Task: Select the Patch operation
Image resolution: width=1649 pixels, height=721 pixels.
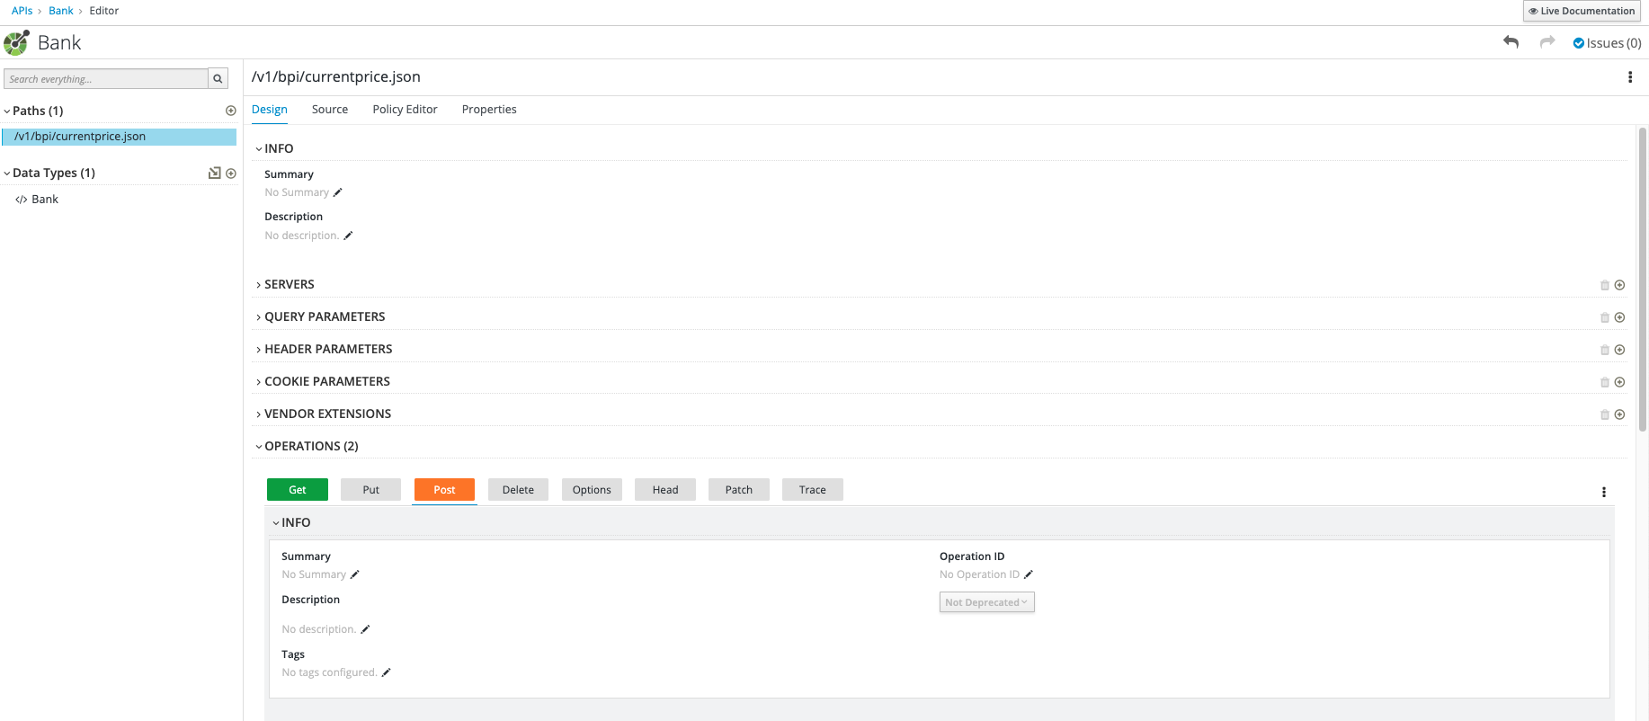Action: [739, 490]
